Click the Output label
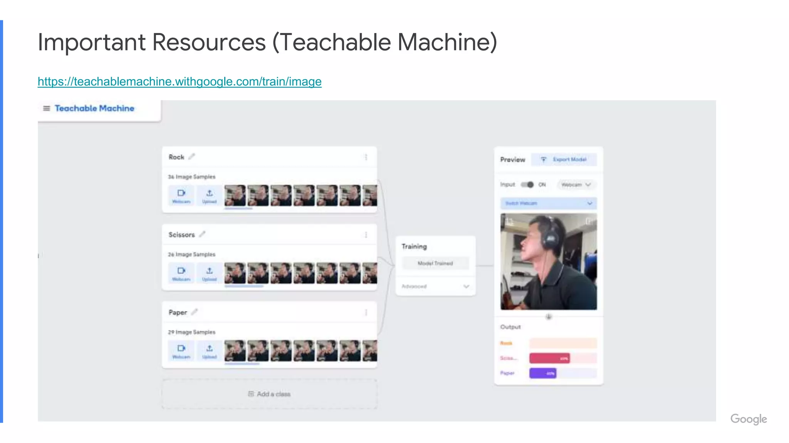Image resolution: width=789 pixels, height=443 pixels. pyautogui.click(x=510, y=327)
